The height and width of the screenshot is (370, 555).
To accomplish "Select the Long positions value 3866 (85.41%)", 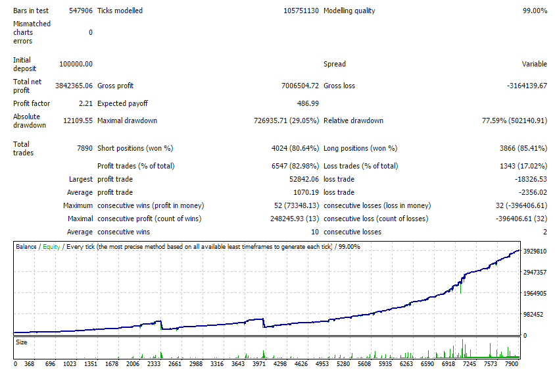I will pyautogui.click(x=523, y=149).
